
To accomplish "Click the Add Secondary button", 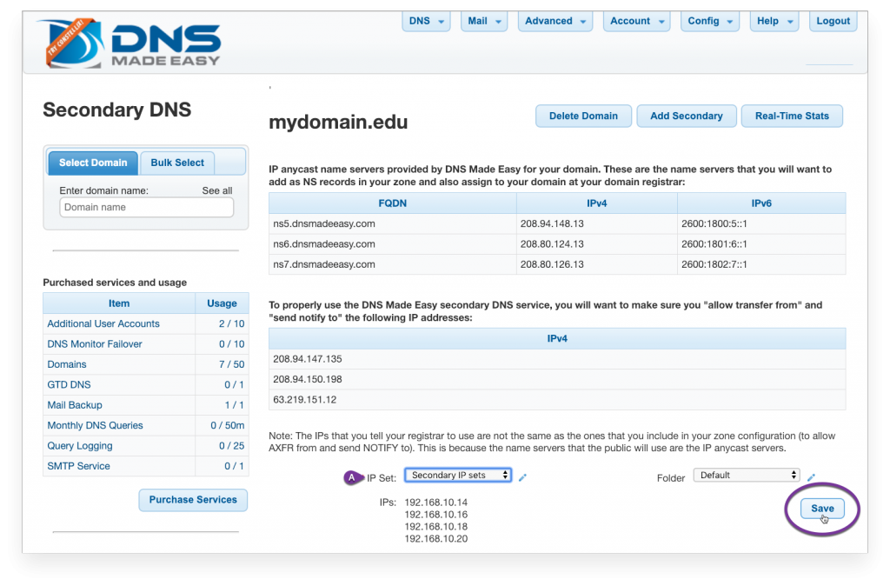I will [x=687, y=116].
